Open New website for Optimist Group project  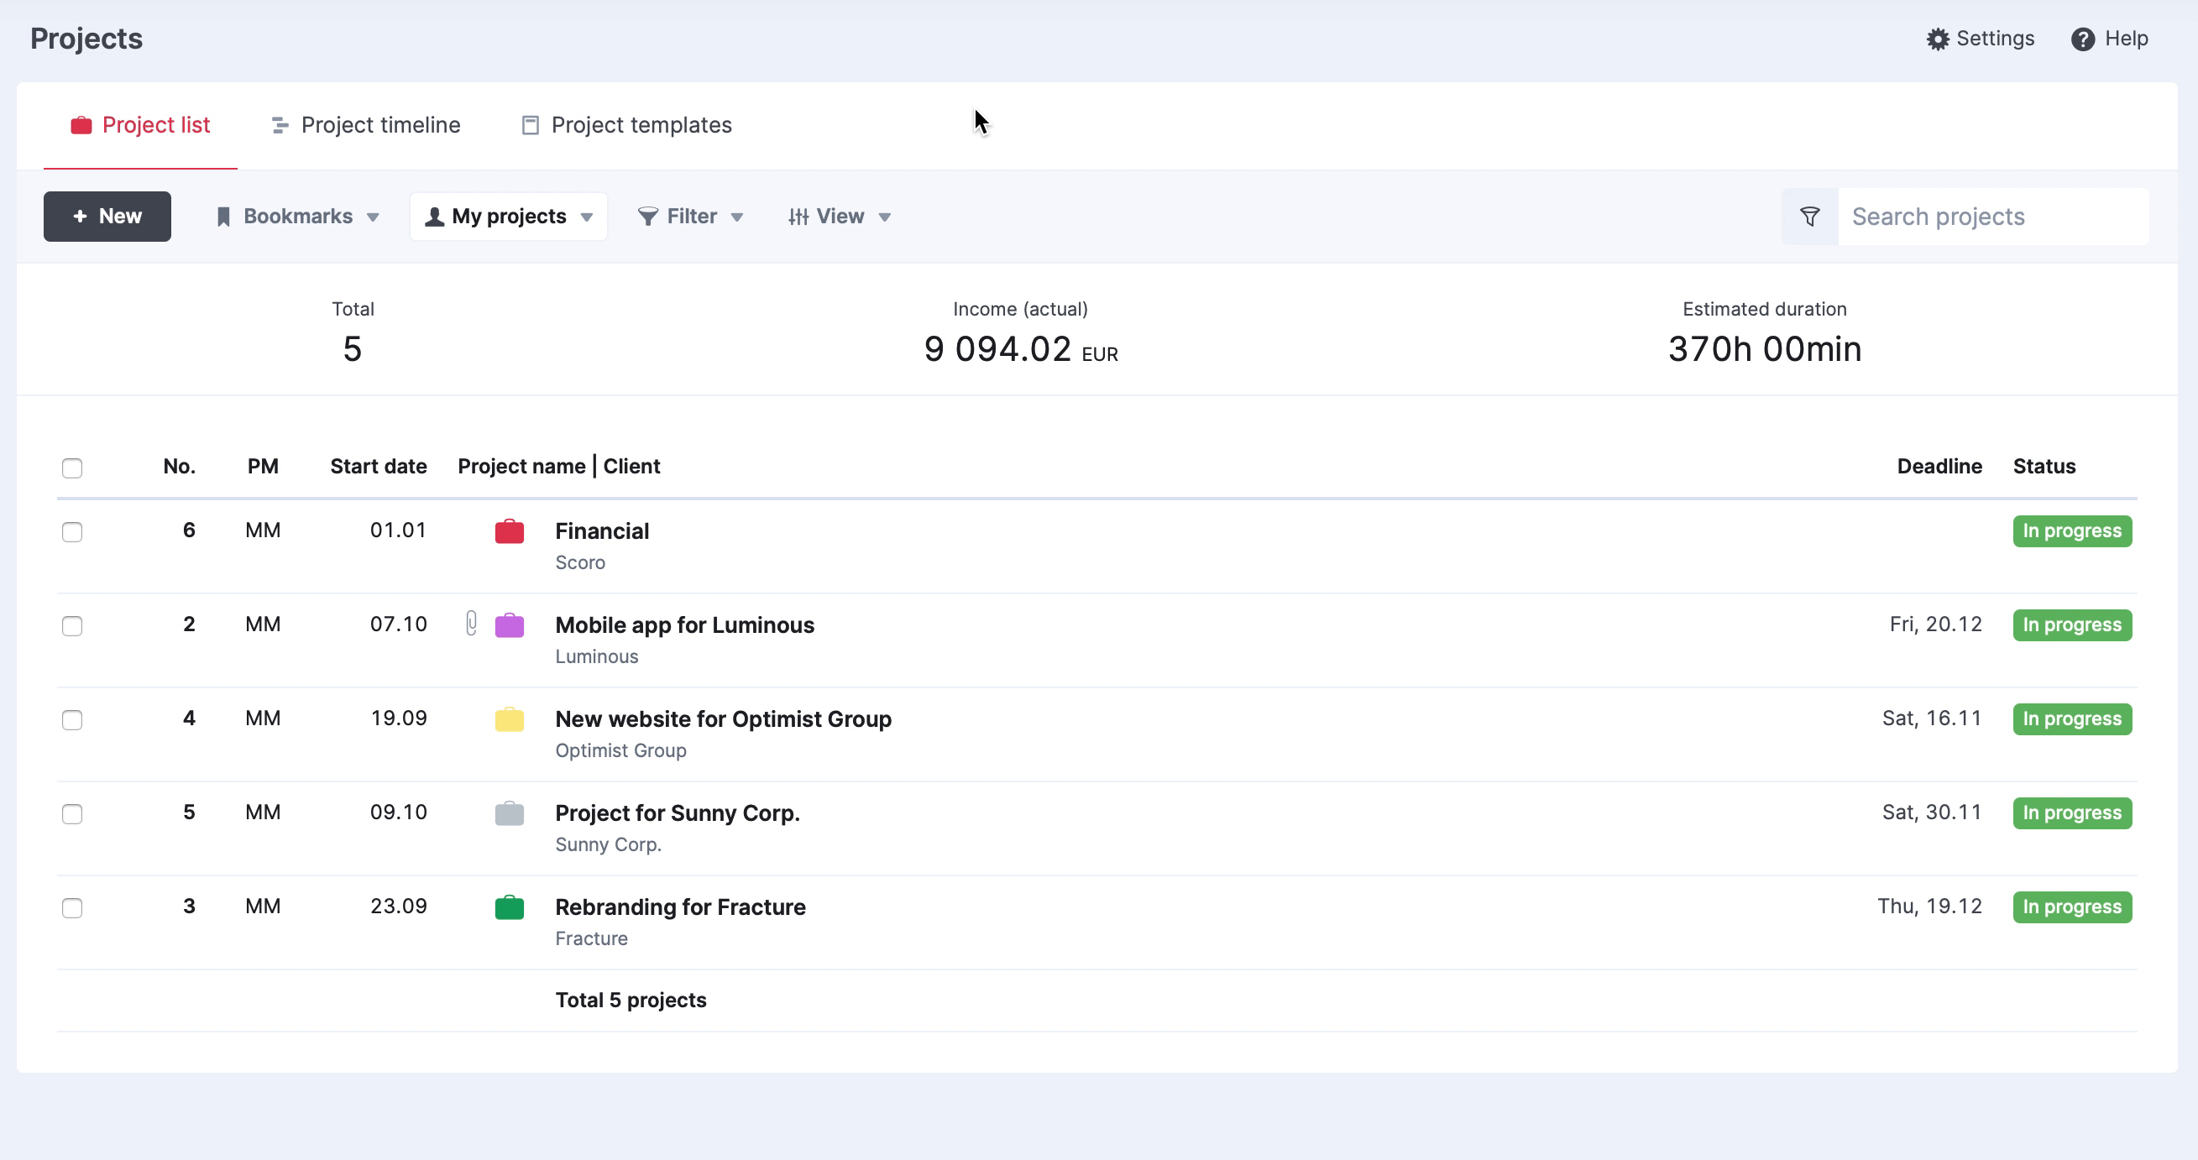click(724, 719)
